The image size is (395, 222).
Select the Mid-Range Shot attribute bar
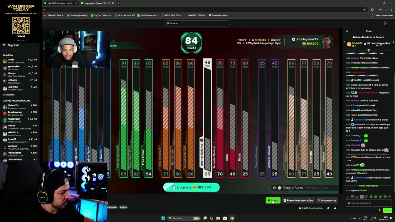(x=123, y=119)
